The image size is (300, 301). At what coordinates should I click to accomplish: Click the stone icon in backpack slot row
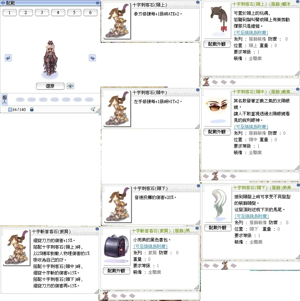click(105, 296)
